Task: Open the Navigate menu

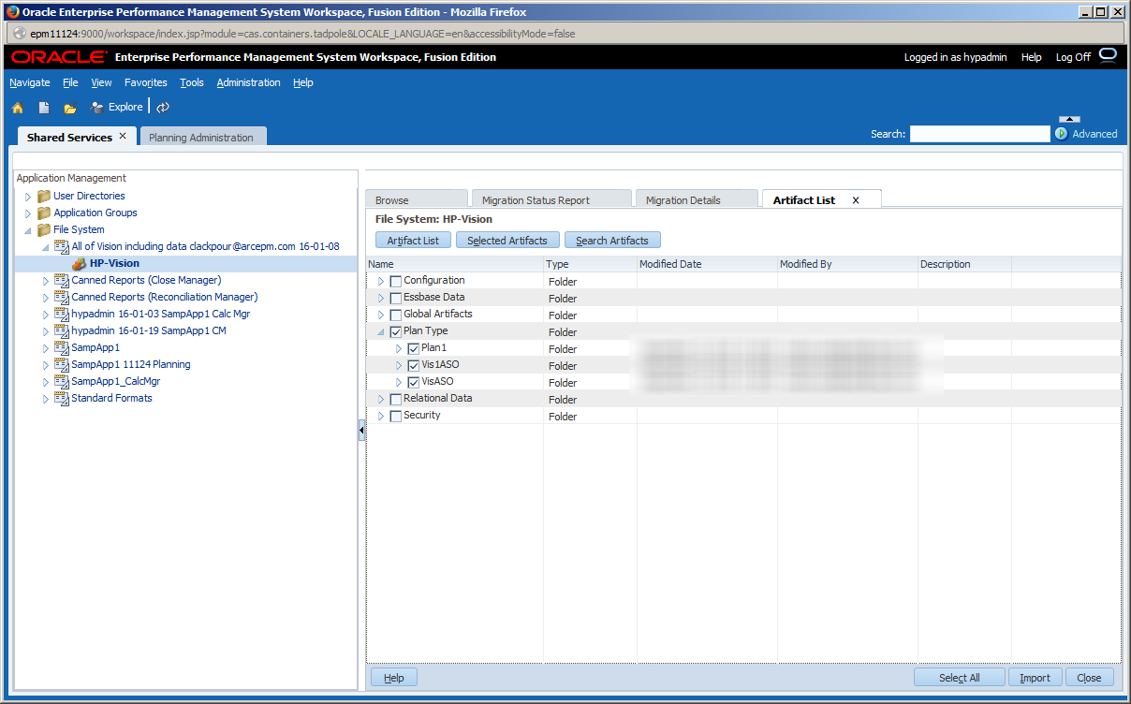Action: pyautogui.click(x=30, y=82)
